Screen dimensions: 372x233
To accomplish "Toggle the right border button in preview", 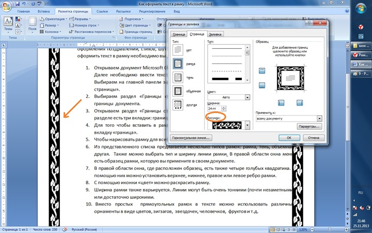I will click(x=300, y=103).
